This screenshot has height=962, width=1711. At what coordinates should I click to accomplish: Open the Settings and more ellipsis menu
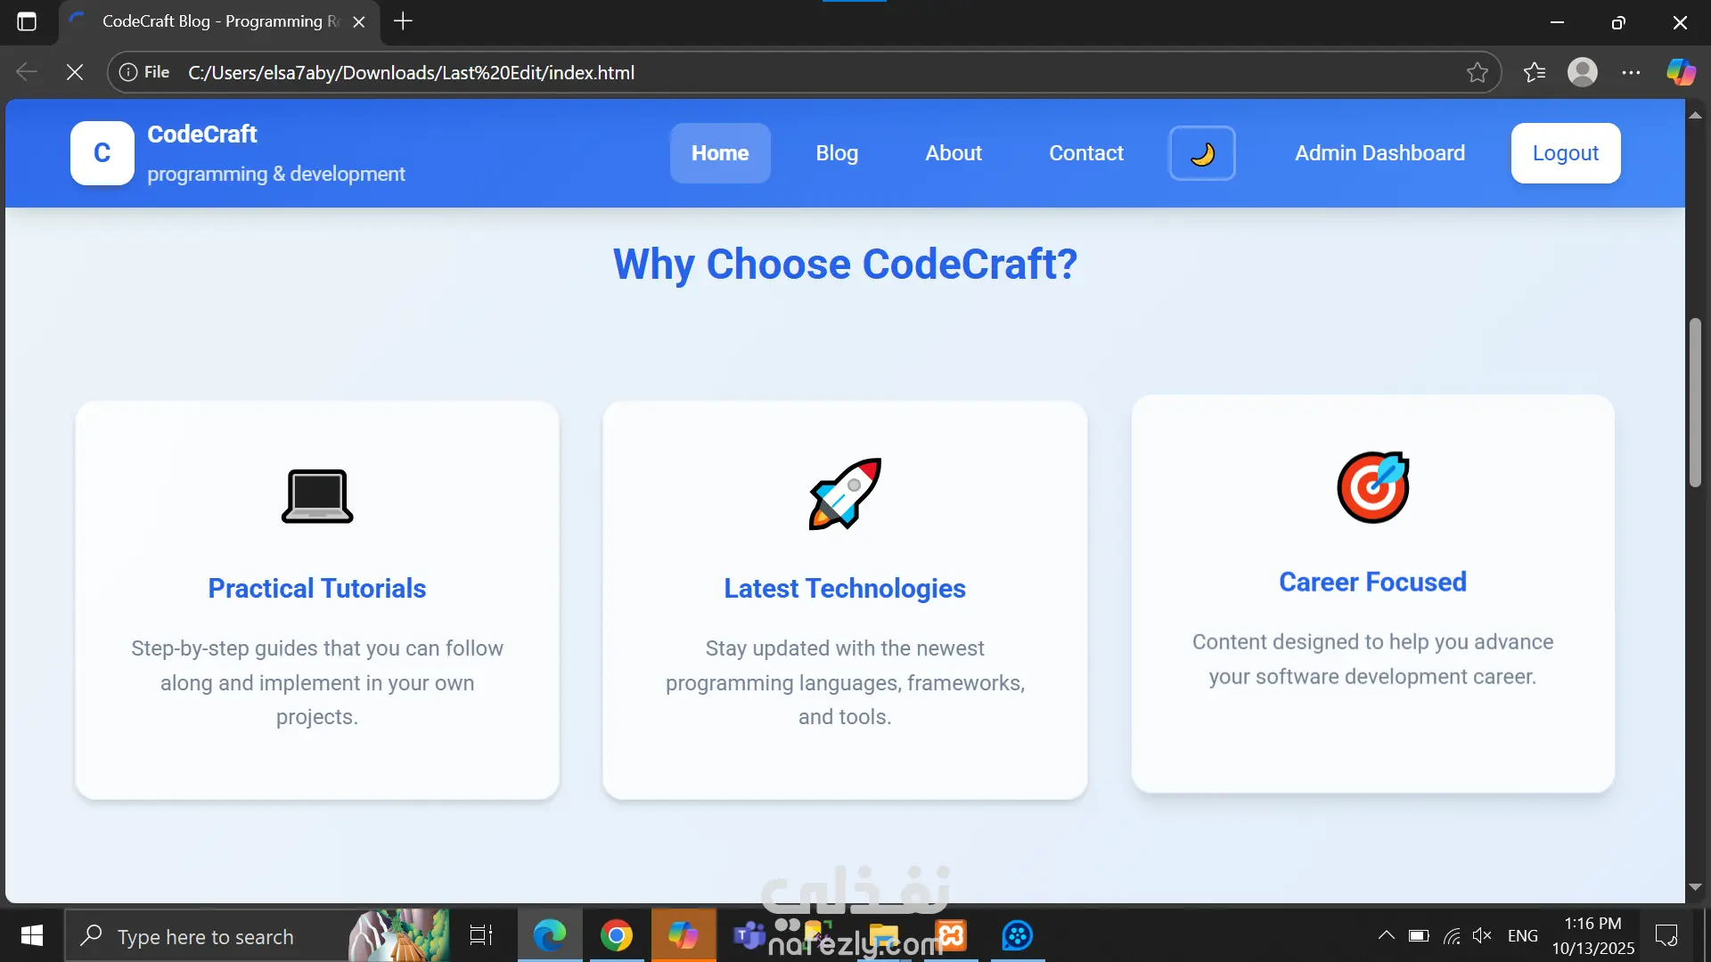1631,72
